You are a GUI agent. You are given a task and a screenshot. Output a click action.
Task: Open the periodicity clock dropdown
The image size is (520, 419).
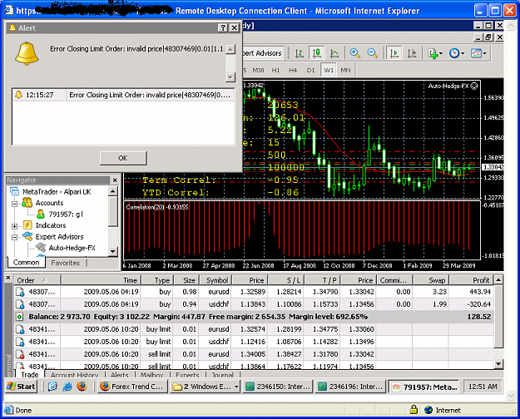click(x=456, y=53)
